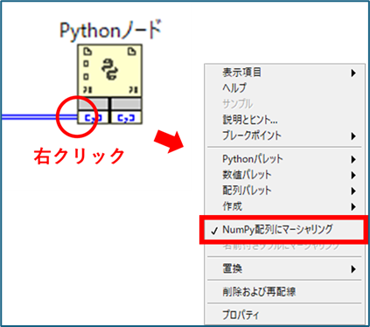This screenshot has width=370, height=327.
Task: Click the top-left page terminal on node
Action: (x=87, y=52)
